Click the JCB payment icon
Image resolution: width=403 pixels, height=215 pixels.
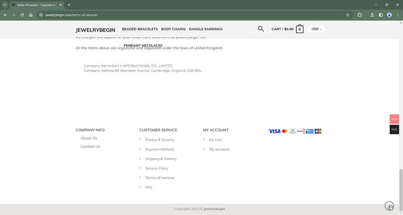point(317,131)
